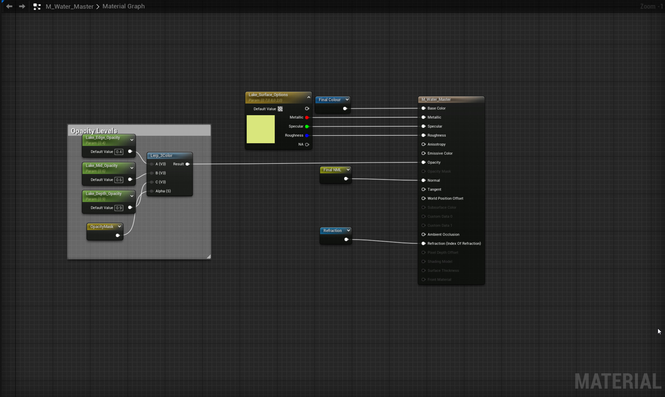The image size is (665, 397).
Task: Click the Opacity input pin on M_Water_Master
Action: (424, 162)
